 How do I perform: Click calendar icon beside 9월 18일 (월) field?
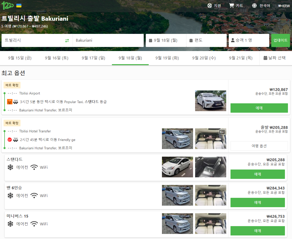click(151, 40)
